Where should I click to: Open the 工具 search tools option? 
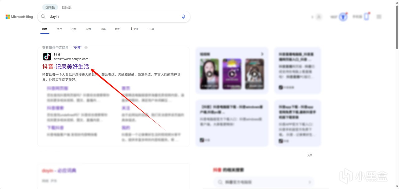pos(151,29)
